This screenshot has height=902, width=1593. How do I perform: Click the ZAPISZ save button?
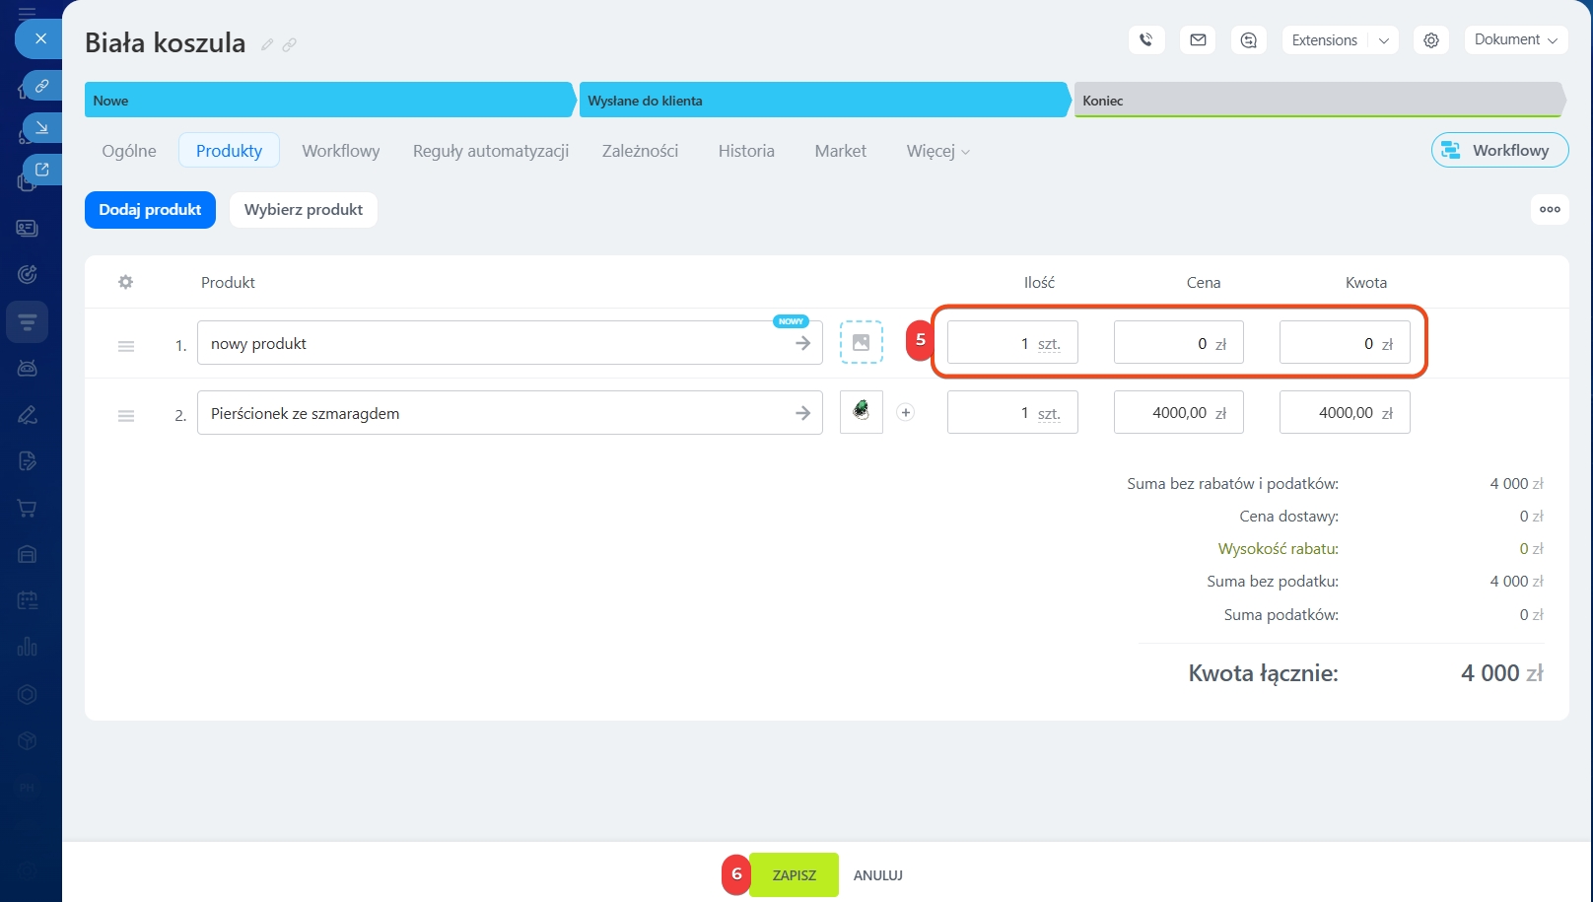pos(794,875)
